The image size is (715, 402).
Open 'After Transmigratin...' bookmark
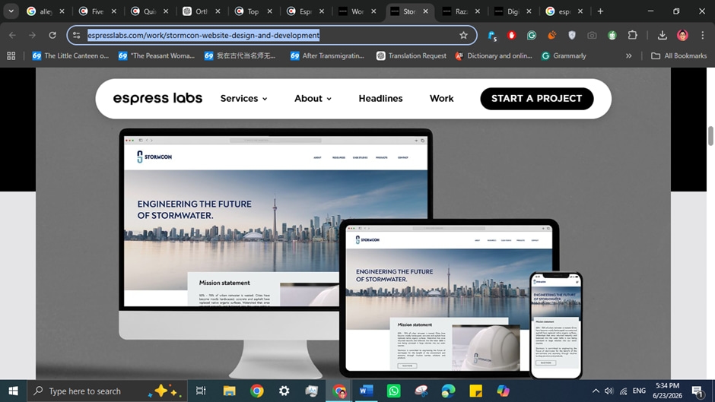pos(327,55)
